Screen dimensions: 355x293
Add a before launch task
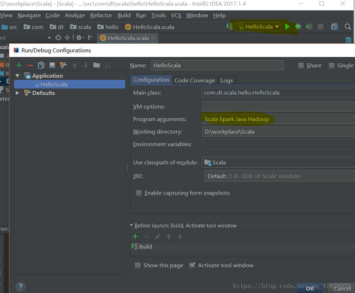click(135, 236)
